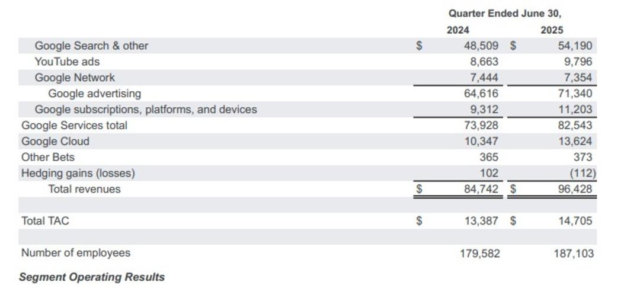Image resolution: width=640 pixels, height=295 pixels.
Task: Select the YouTube ads row label
Action: tap(67, 62)
